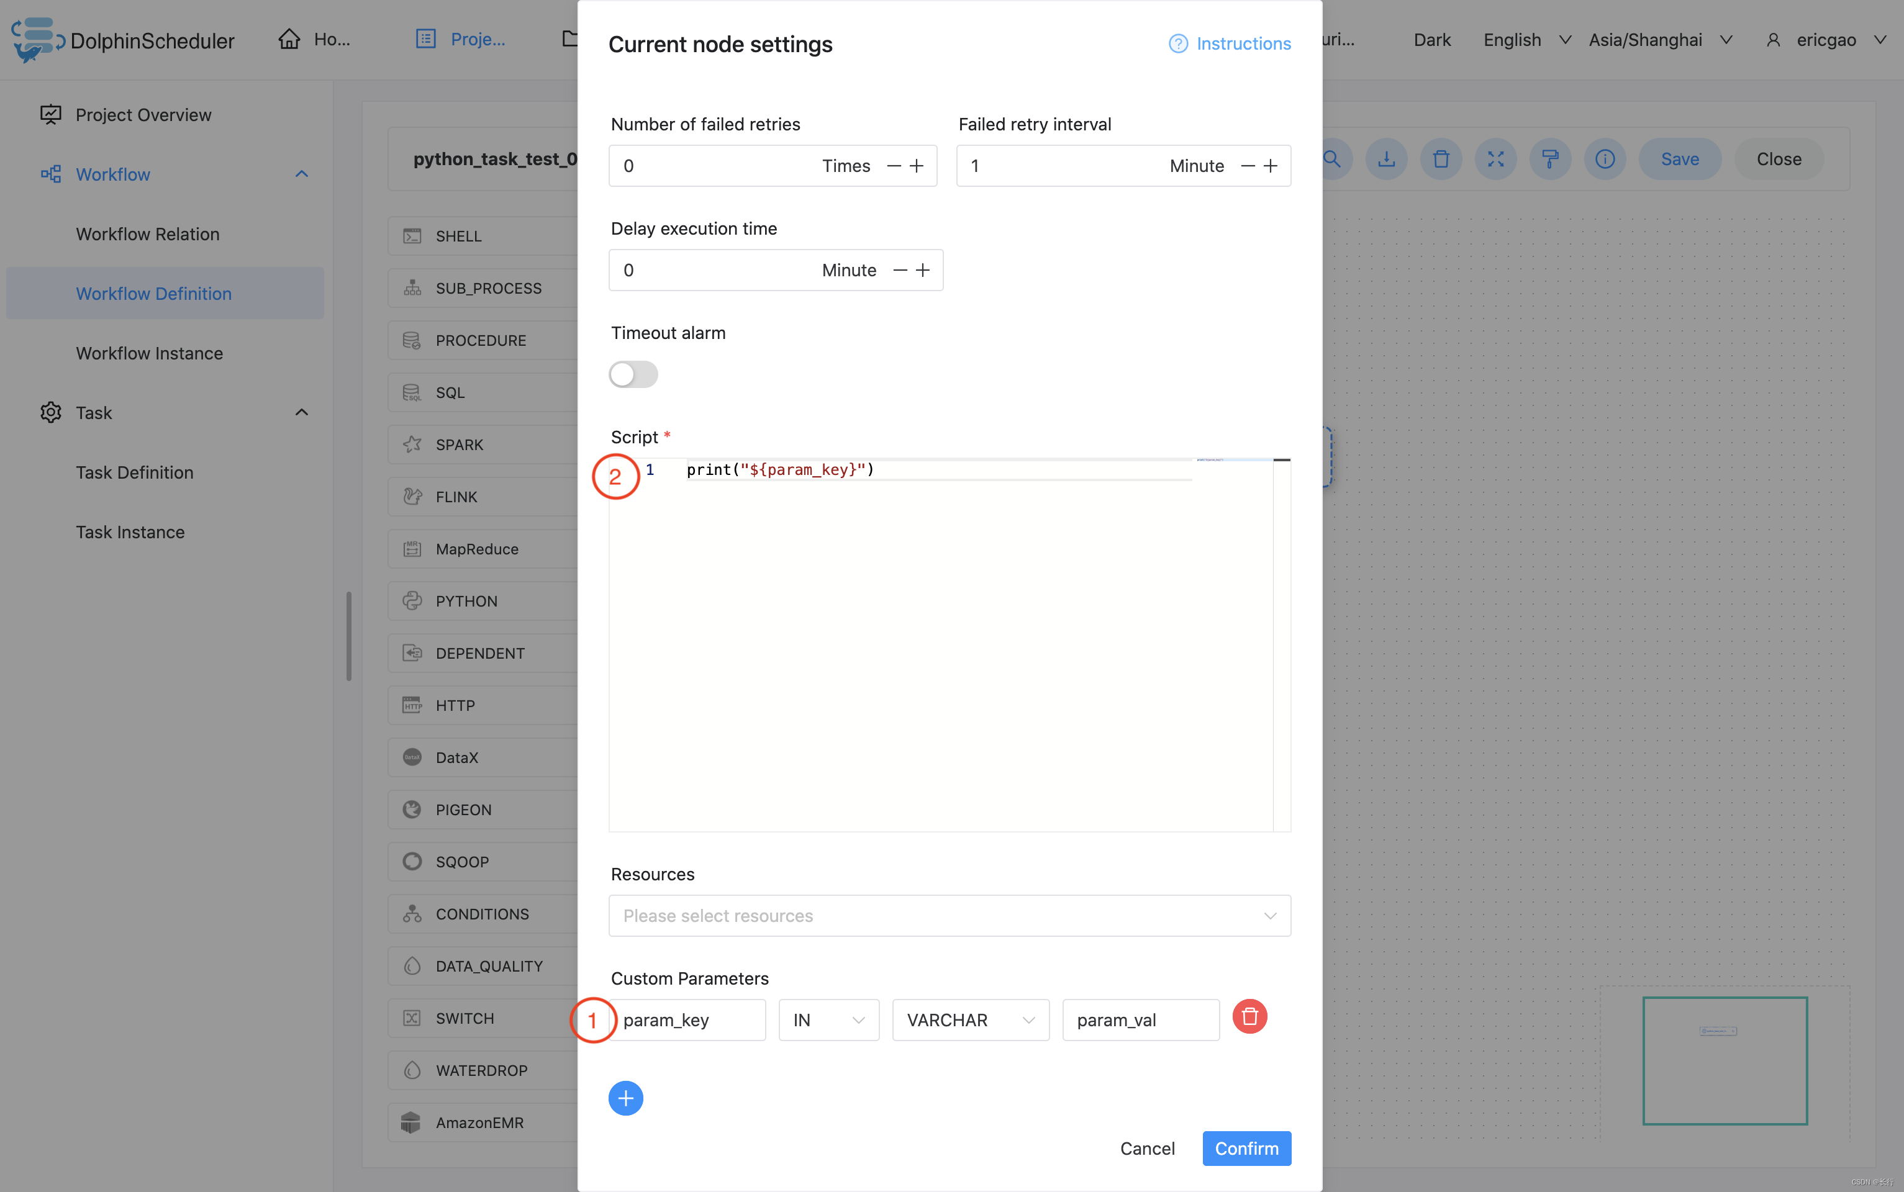Click Cancel button to discard changes
1904x1192 pixels.
pos(1147,1148)
